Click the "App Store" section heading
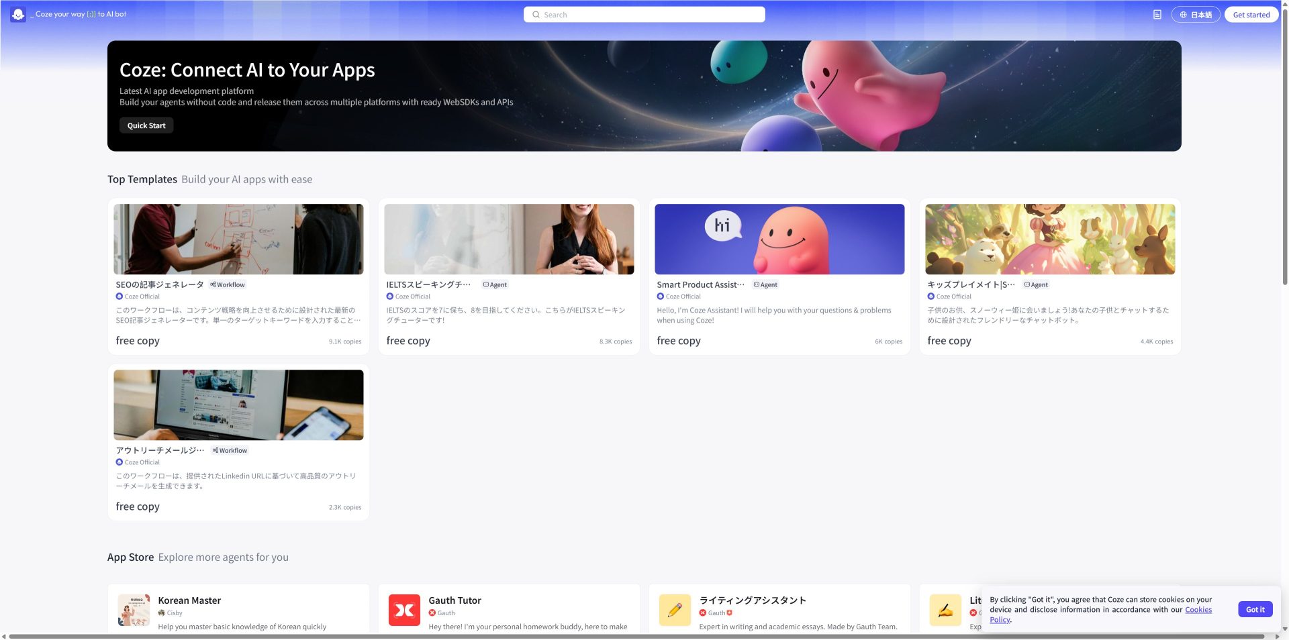The height and width of the screenshot is (640, 1289). pyautogui.click(x=130, y=557)
